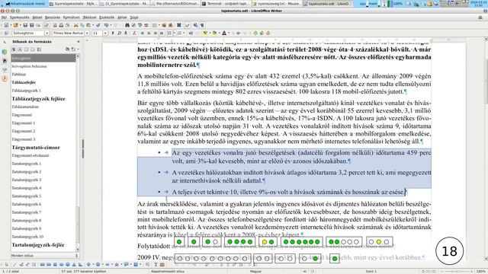Open the font size dropdown showing 11

click(x=105, y=33)
